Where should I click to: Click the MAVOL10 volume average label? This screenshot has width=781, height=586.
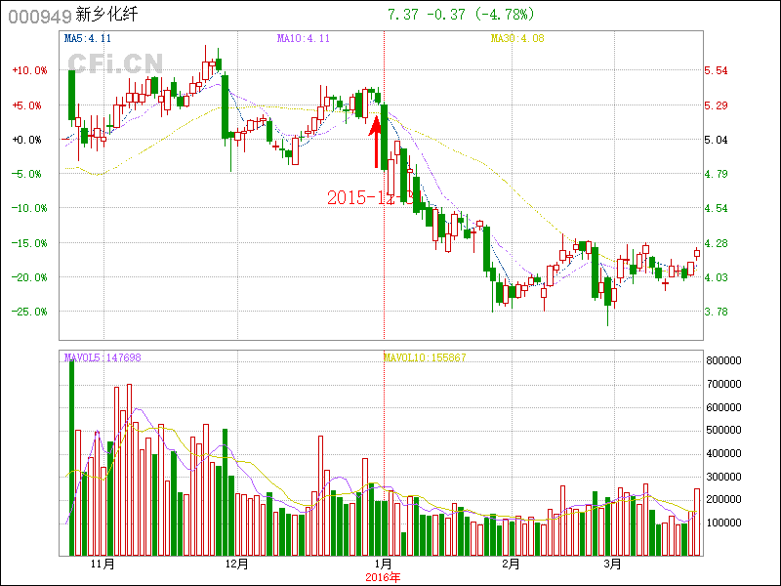(x=425, y=357)
